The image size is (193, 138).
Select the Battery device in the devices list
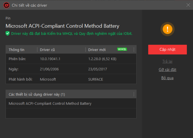pyautogui.click(x=71, y=103)
